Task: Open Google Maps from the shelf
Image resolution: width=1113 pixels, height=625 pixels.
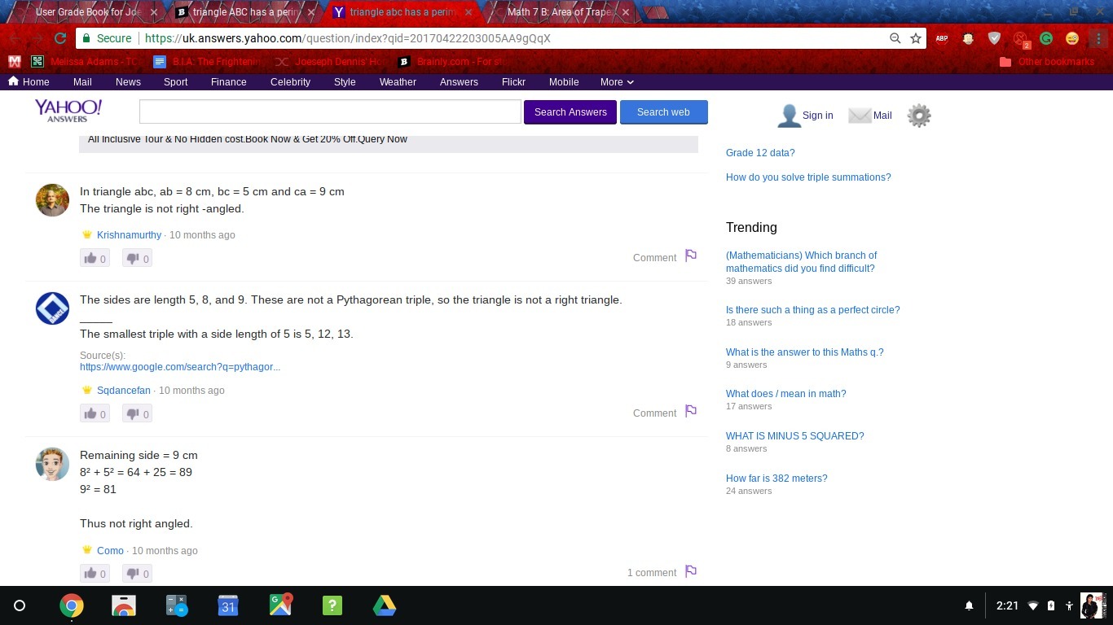Action: click(280, 605)
